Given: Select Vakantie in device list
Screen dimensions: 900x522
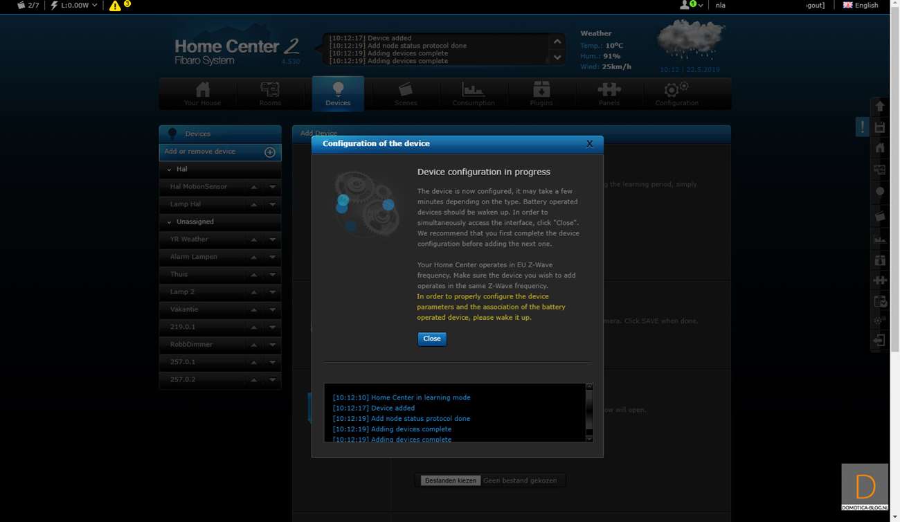Looking at the screenshot, I should point(183,309).
